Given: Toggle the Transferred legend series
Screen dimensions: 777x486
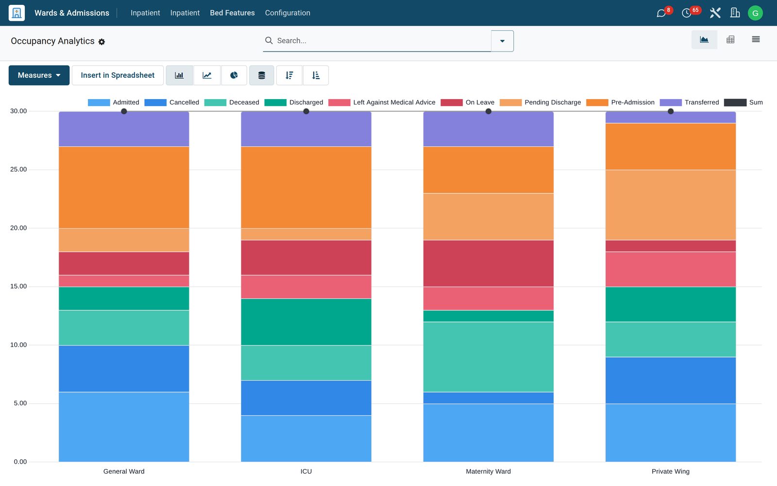Looking at the screenshot, I should point(690,103).
